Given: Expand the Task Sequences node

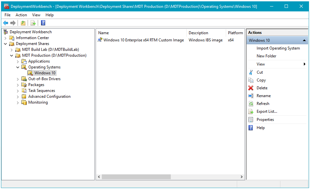Looking at the screenshot, I should 18,90.
